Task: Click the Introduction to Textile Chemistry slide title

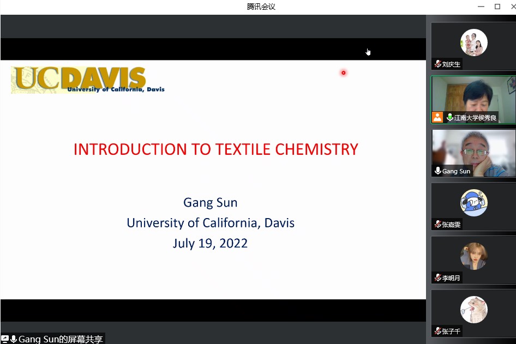Action: (215, 149)
